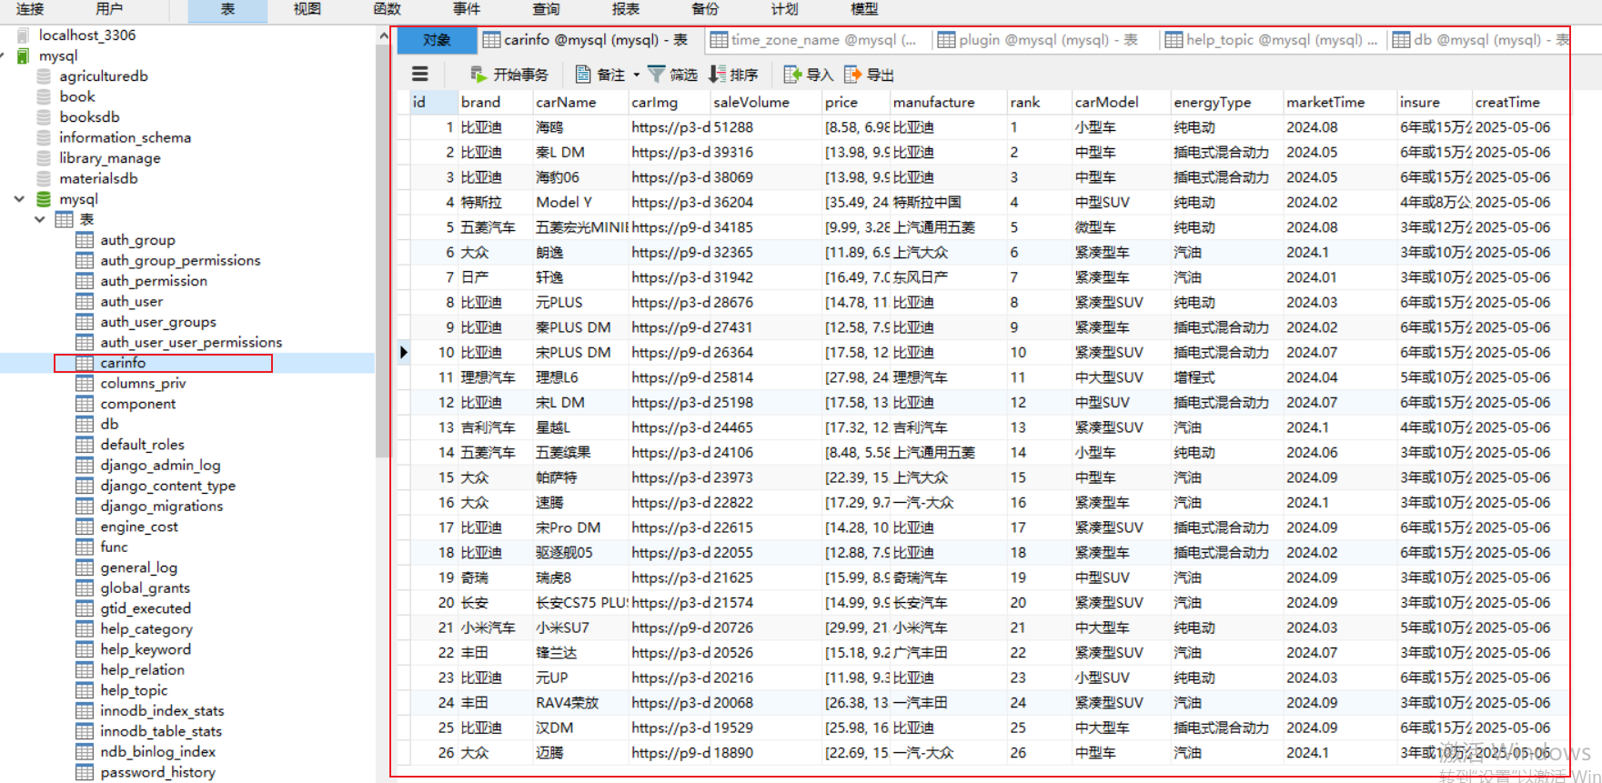Click the energyType column header
The height and width of the screenshot is (783, 1602).
1225,102
